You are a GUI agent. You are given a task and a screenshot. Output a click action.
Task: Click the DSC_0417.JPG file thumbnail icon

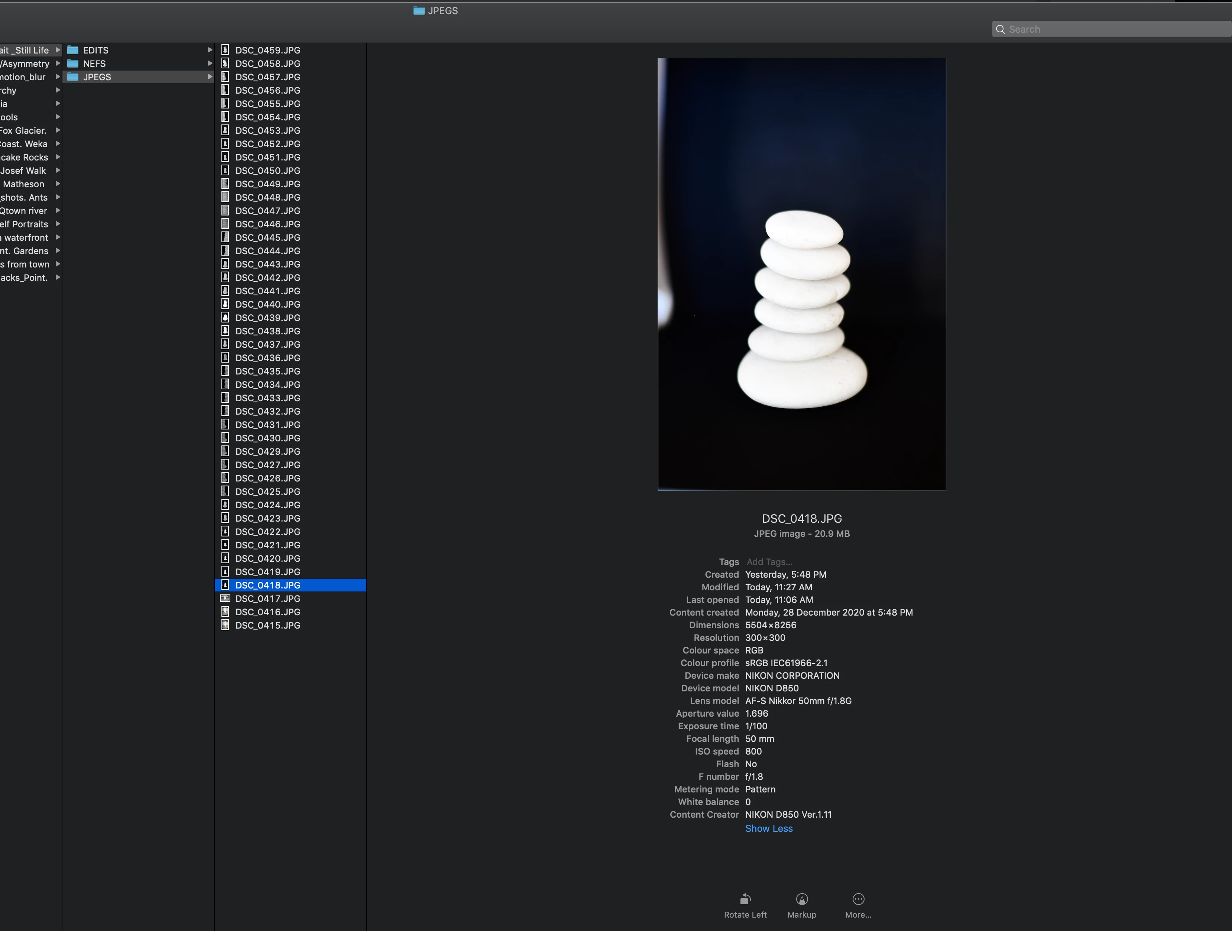tap(225, 598)
